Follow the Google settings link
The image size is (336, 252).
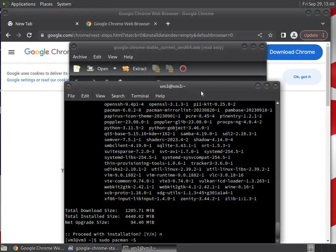tap(21, 80)
